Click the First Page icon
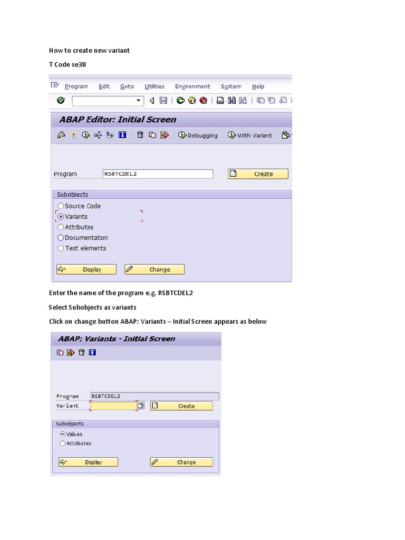The width and height of the screenshot is (405, 540). pyautogui.click(x=261, y=101)
